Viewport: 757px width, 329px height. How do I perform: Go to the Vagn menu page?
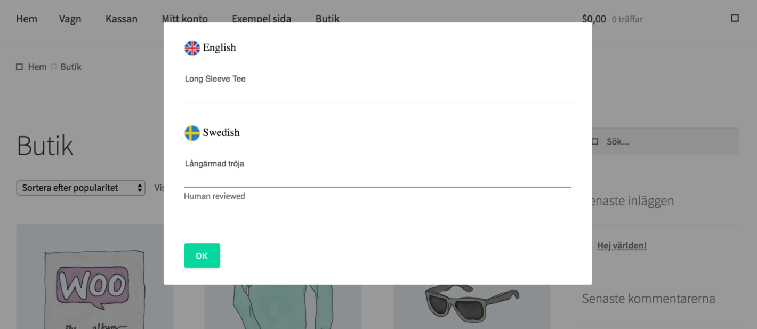[x=70, y=19]
